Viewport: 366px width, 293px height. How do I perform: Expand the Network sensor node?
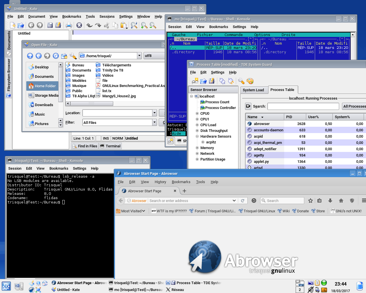coord(197,154)
